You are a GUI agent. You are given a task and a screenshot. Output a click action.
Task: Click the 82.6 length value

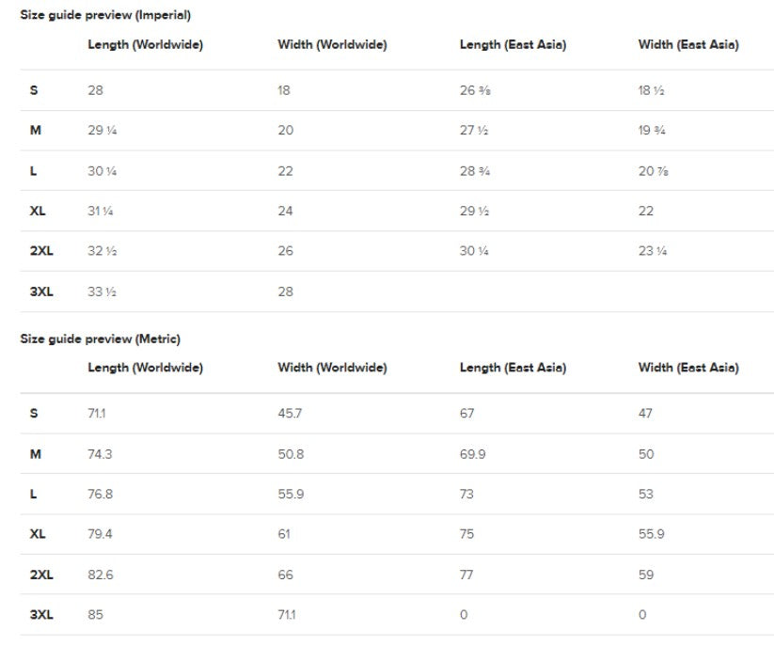101,575
